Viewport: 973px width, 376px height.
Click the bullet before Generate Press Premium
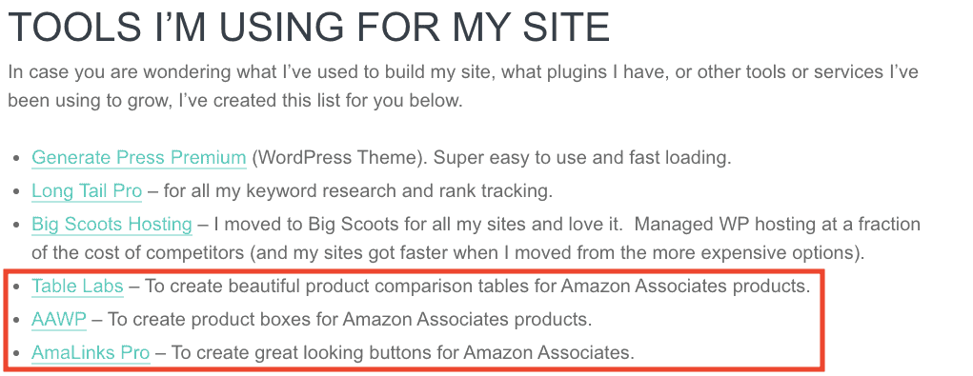[17, 159]
